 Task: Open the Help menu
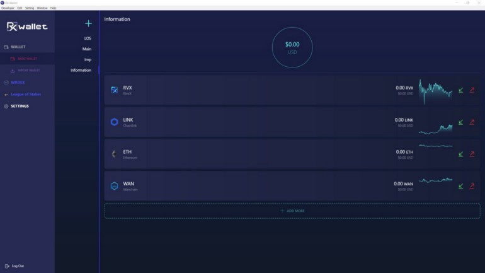(53, 8)
